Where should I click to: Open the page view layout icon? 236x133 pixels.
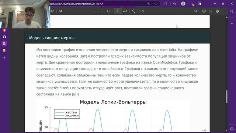click(142, 11)
